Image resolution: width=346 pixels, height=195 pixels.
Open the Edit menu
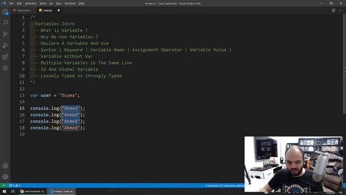pos(19,3)
